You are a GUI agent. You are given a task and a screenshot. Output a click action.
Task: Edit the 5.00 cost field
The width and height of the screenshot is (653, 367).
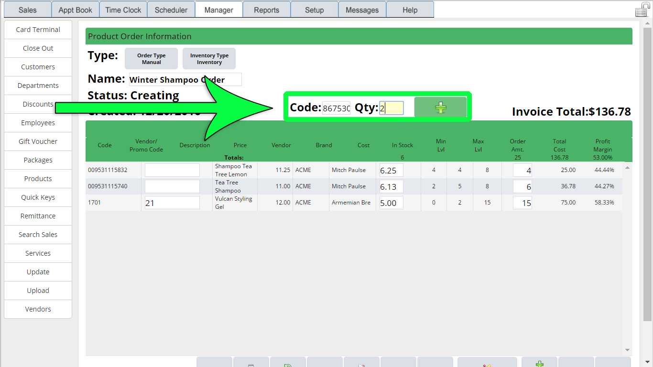click(391, 203)
